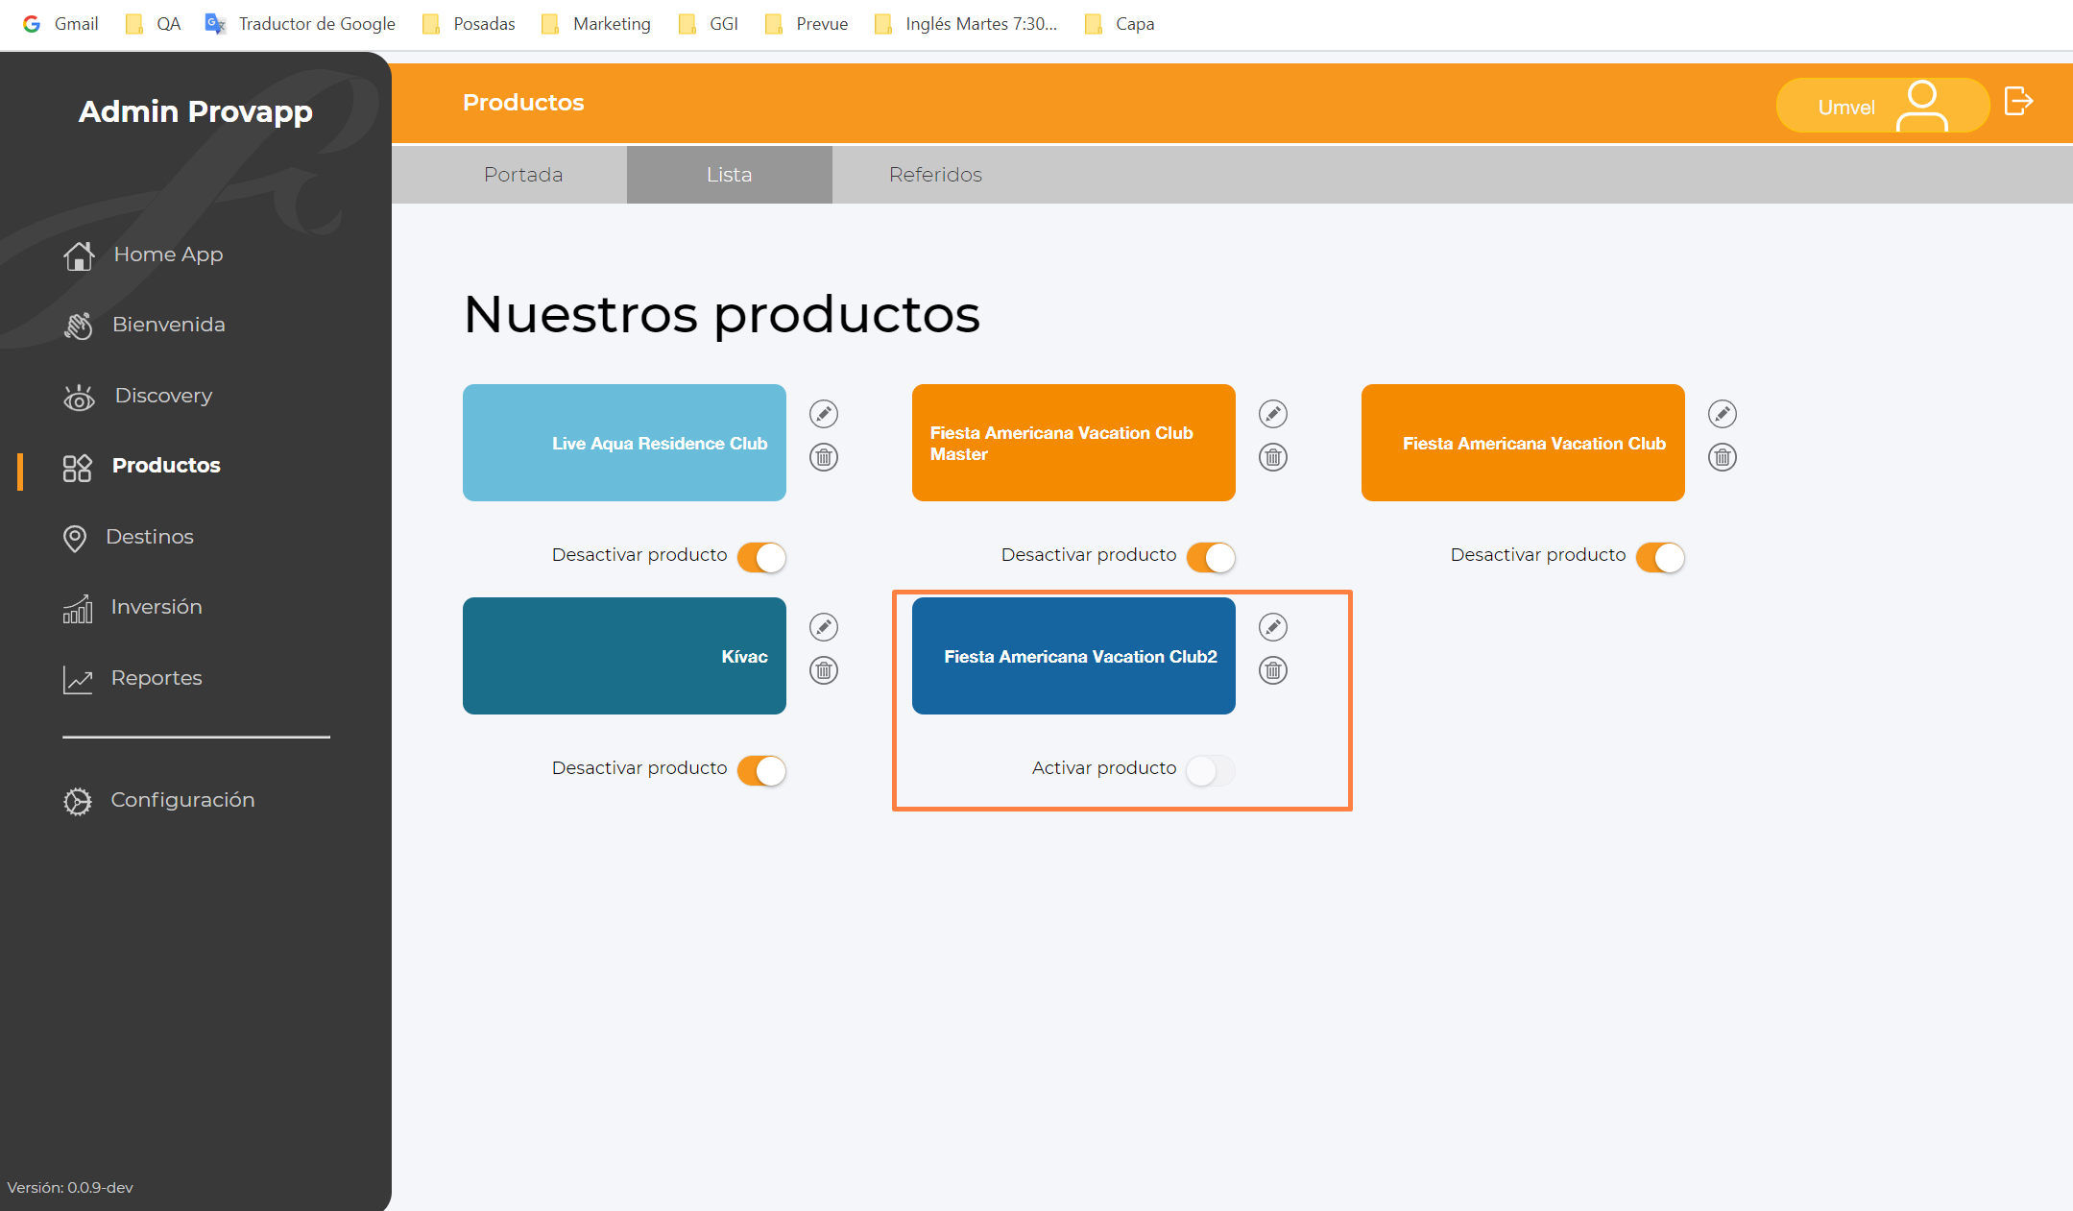Open the Umvel user profile button

click(1881, 106)
